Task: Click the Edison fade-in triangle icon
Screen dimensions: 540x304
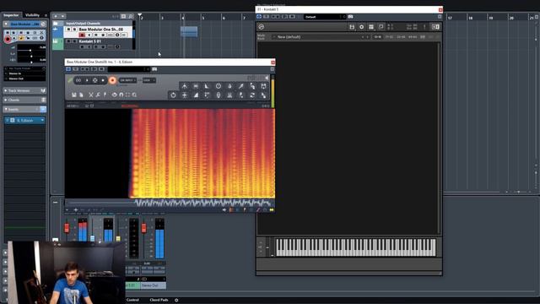Action: tap(207, 86)
